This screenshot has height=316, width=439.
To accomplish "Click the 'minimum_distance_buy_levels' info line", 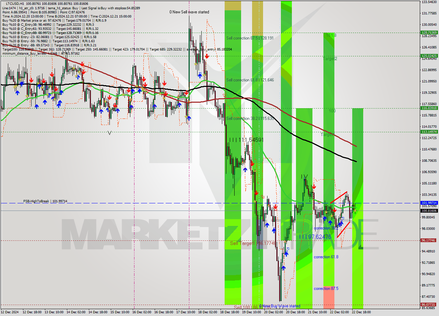I will [41, 53].
